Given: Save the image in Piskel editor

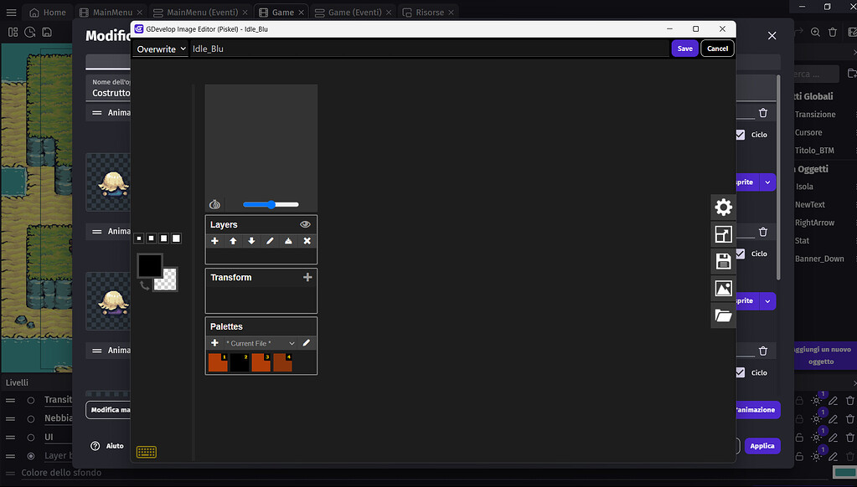Looking at the screenshot, I should [x=684, y=49].
